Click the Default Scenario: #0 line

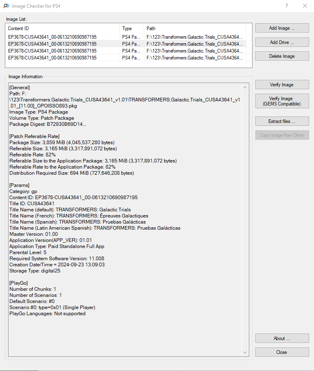point(32,301)
